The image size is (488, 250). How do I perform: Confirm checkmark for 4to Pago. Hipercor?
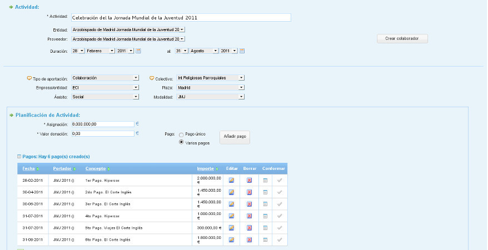(x=280, y=216)
